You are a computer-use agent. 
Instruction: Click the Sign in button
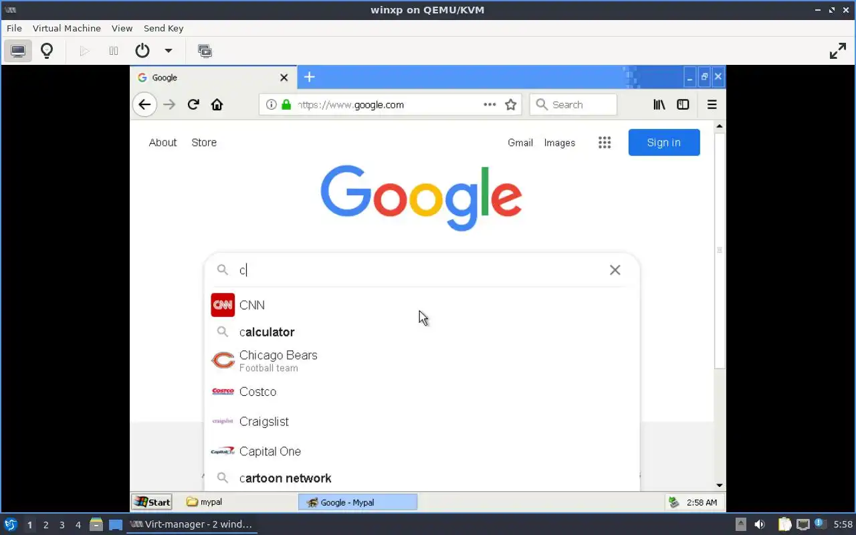(664, 142)
